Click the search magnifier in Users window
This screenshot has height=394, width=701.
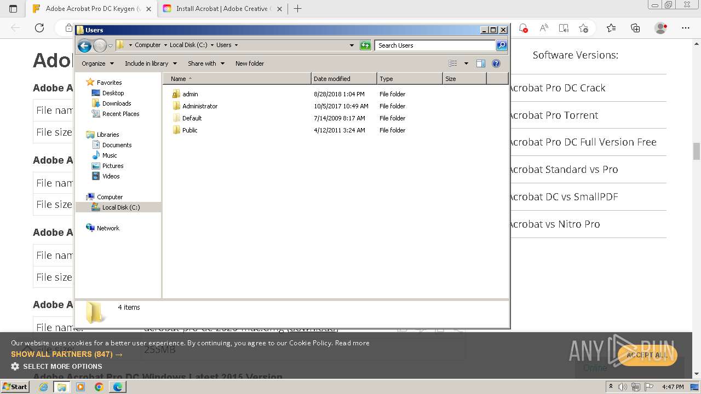[x=502, y=45]
